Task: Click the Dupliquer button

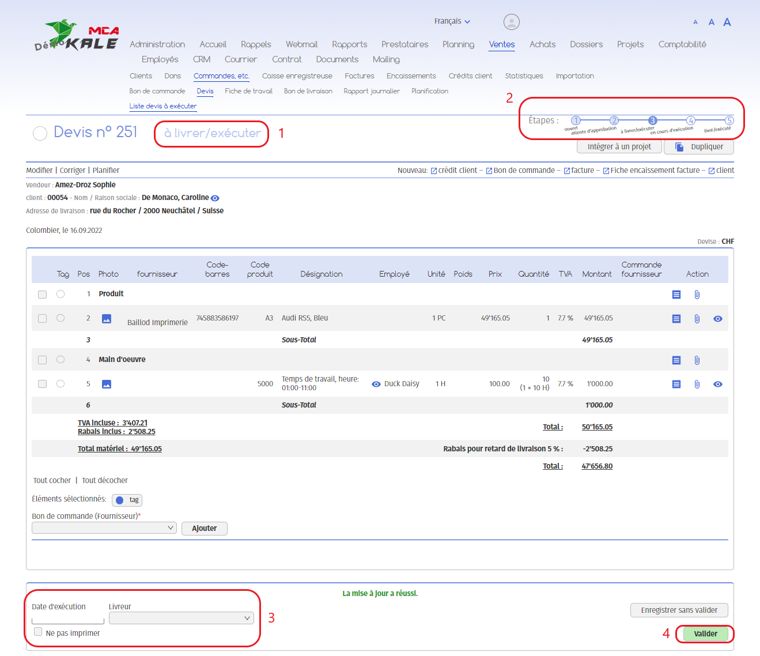Action: [698, 147]
